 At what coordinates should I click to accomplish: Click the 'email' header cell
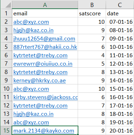[x=45, y=13]
